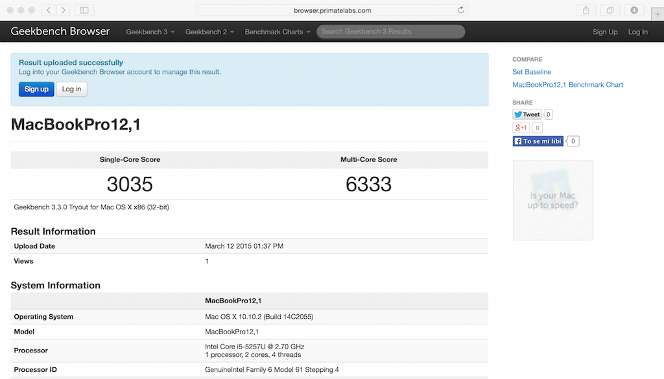Click the Geekbench 3.3.0 Tryout version text

pos(91,207)
